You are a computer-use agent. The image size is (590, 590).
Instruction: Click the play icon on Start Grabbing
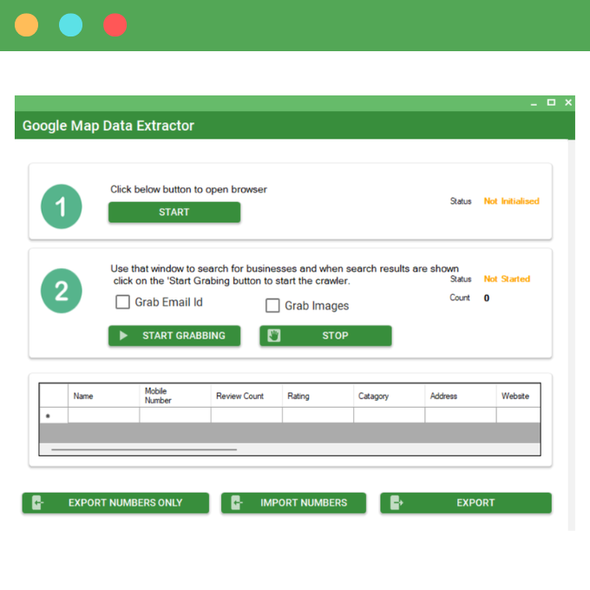124,336
